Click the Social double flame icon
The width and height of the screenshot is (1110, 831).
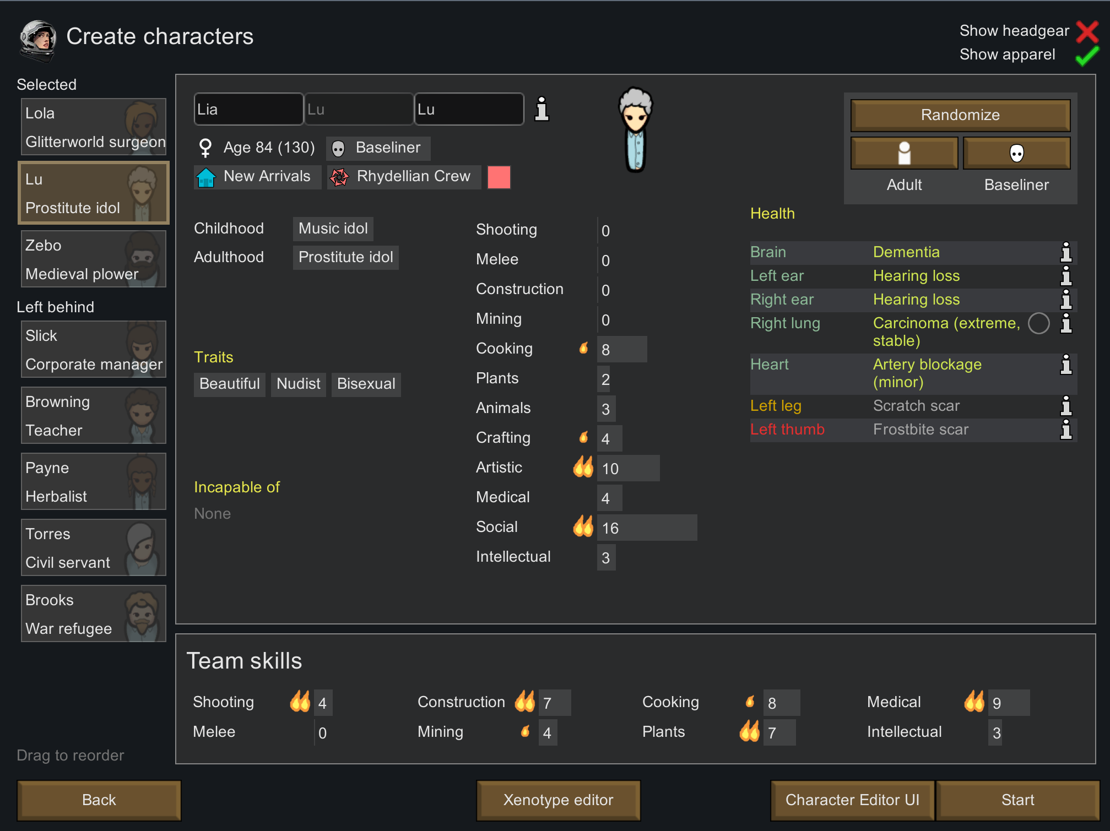[x=583, y=526]
